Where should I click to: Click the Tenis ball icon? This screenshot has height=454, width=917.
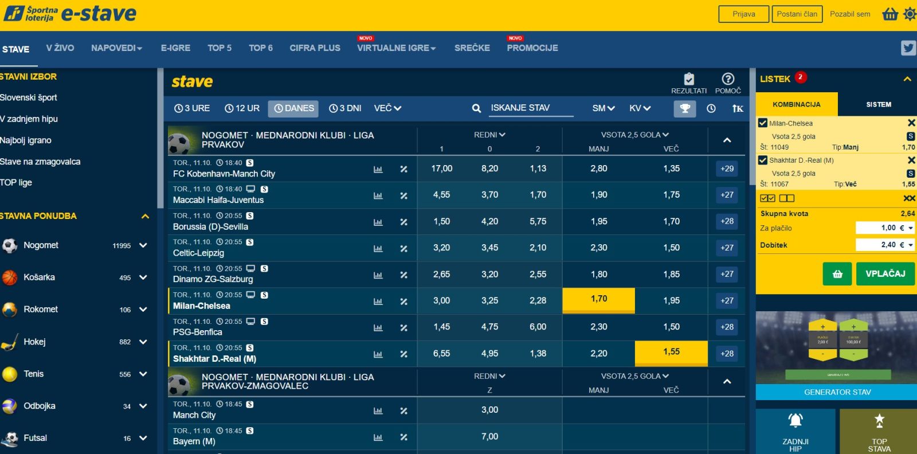(x=10, y=374)
